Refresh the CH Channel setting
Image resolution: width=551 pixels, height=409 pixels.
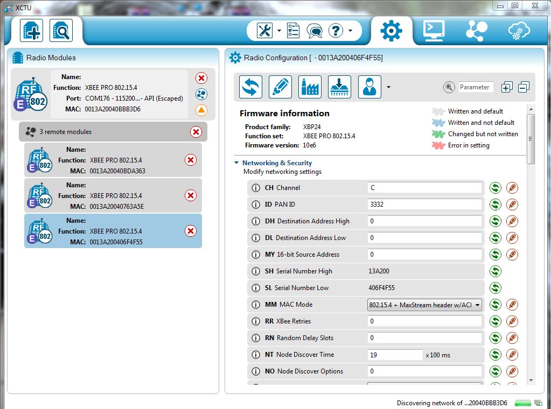coord(495,188)
